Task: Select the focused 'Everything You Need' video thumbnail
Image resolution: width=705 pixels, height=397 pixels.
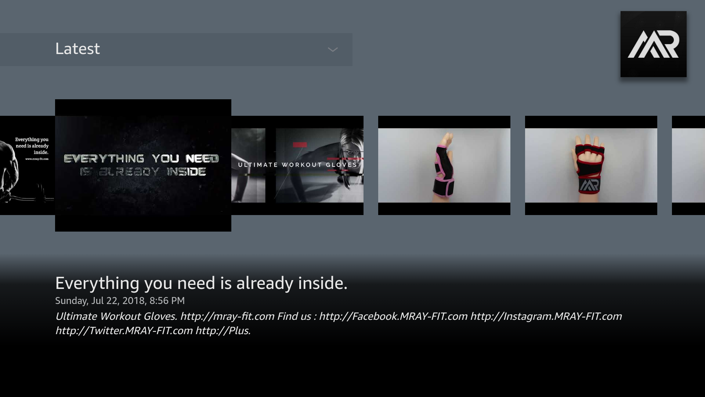Action: coord(143,165)
